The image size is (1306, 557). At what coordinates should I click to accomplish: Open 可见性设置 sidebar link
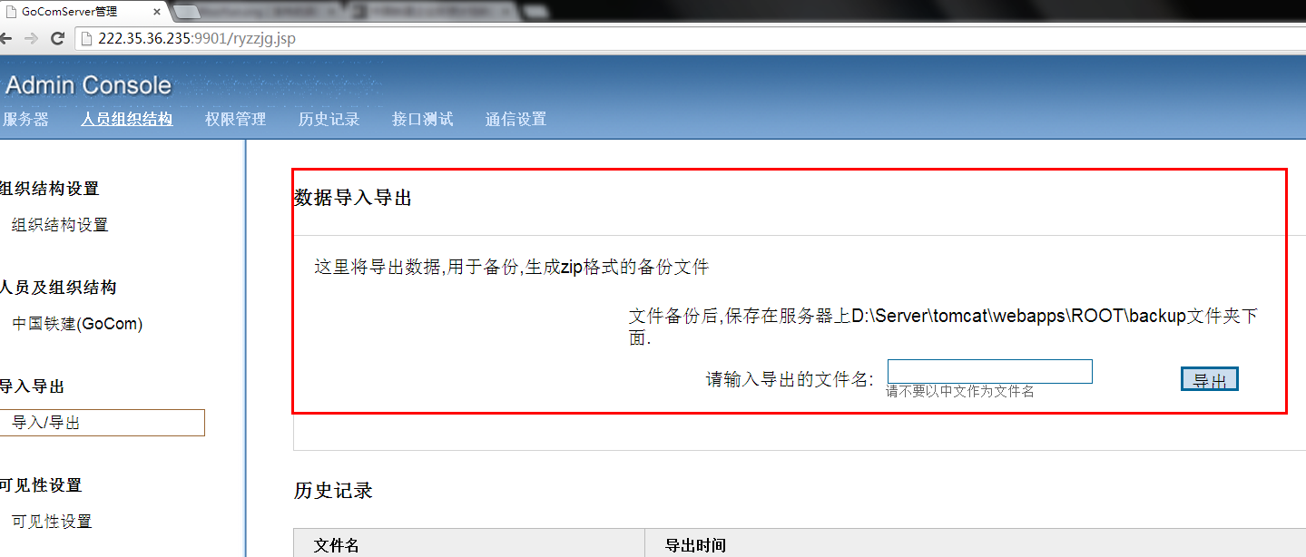(x=52, y=522)
